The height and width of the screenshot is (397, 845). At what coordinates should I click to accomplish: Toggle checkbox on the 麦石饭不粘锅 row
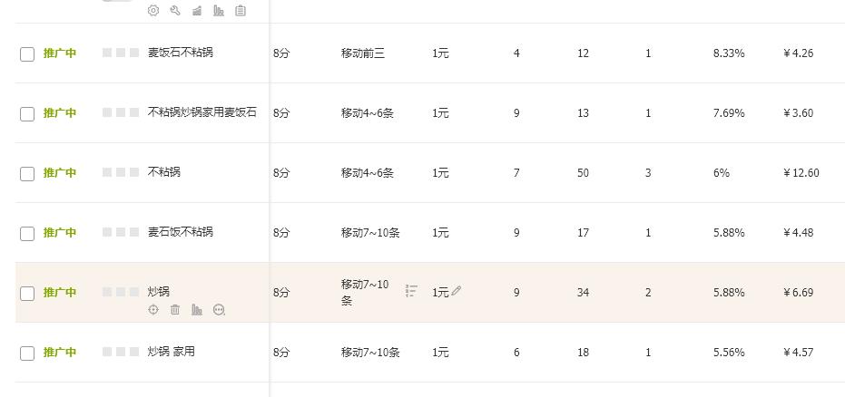[27, 234]
